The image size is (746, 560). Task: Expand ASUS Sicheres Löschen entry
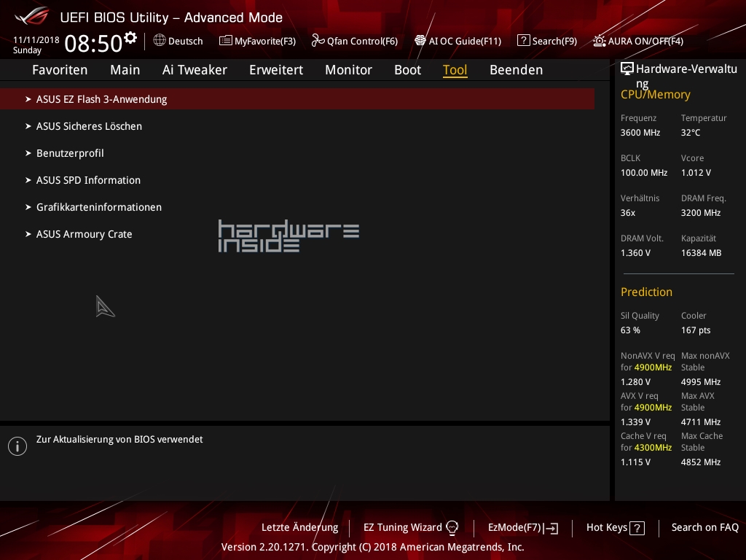pyautogui.click(x=89, y=126)
